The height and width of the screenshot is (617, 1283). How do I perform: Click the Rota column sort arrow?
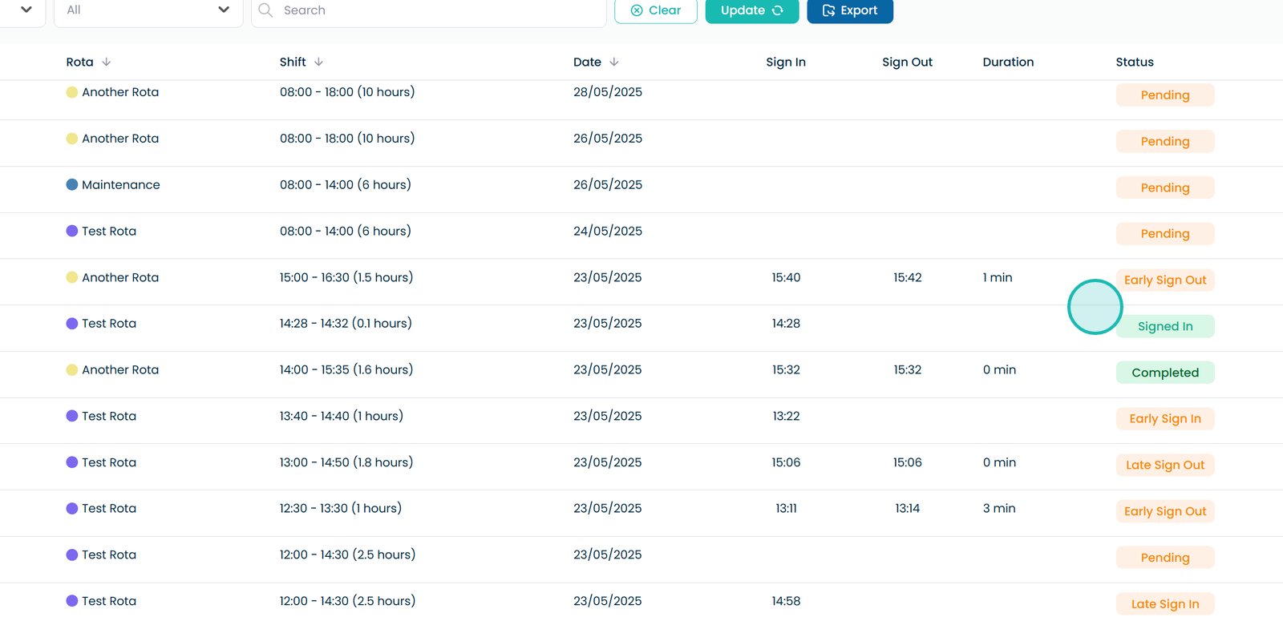tap(107, 62)
